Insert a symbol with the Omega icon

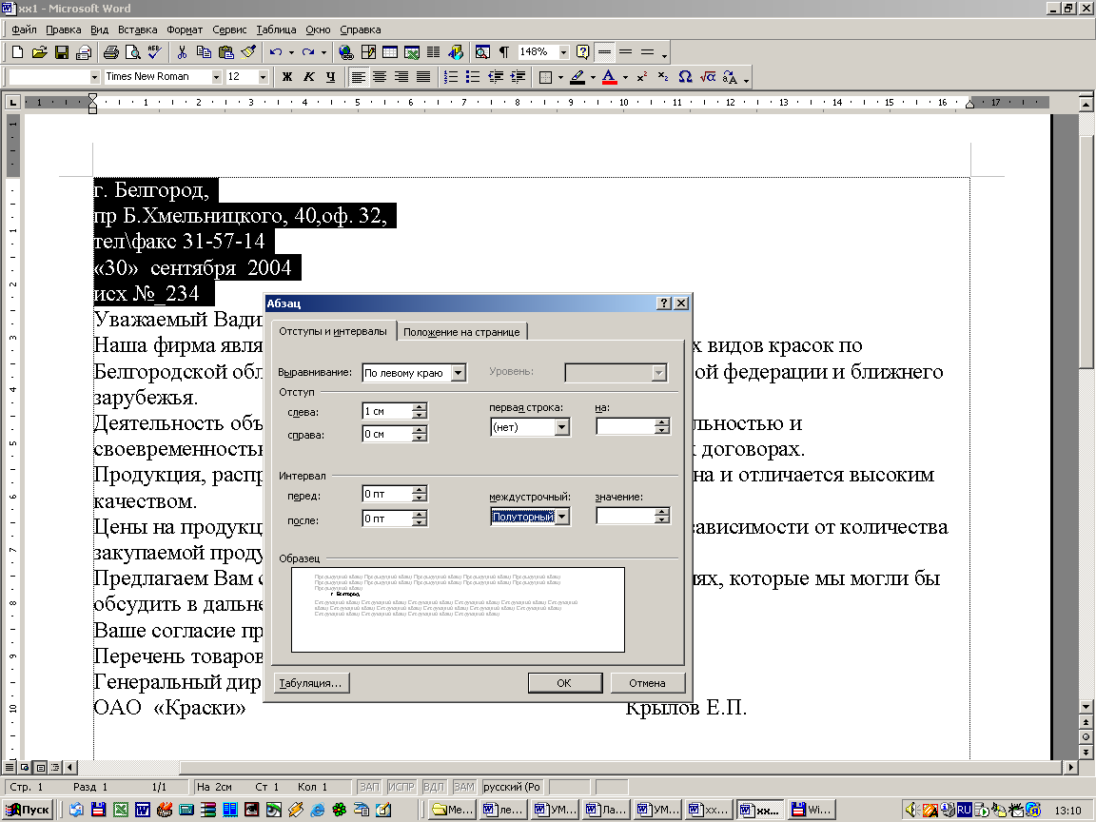pos(685,77)
